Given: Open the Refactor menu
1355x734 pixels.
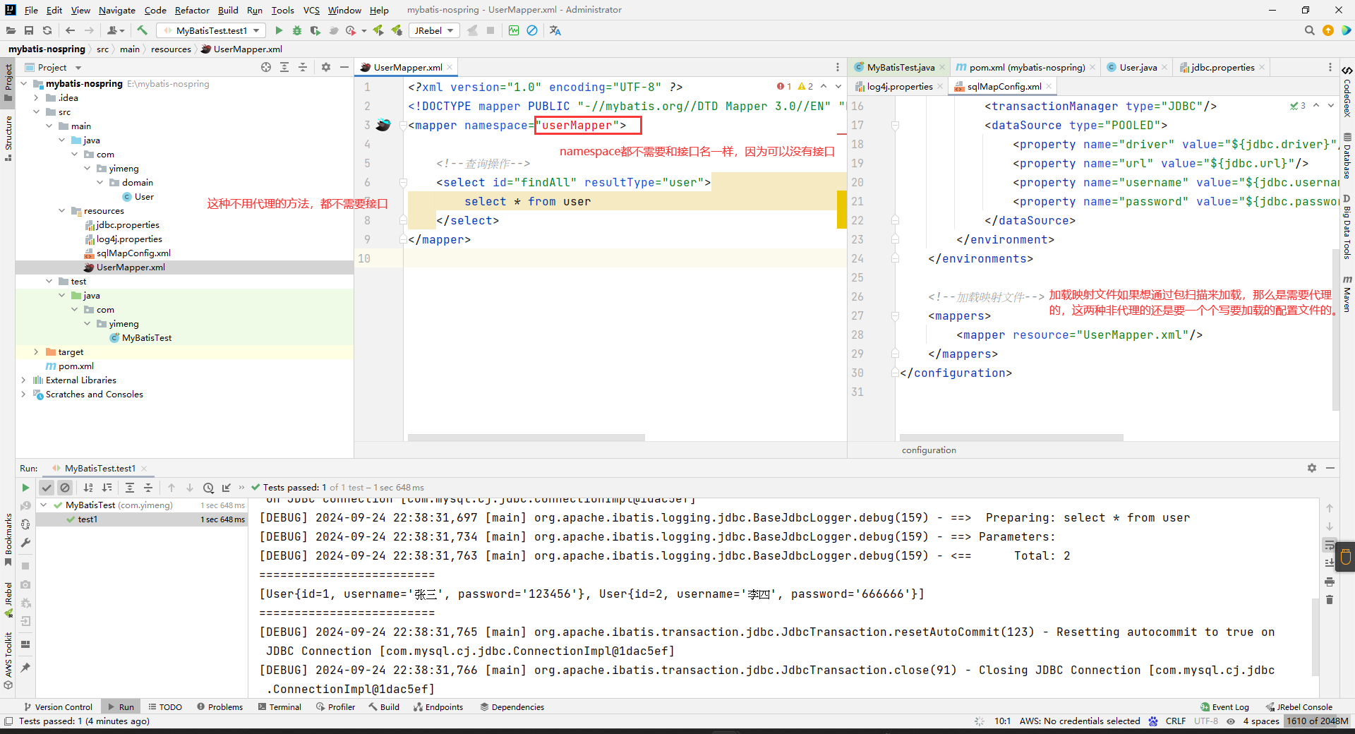Looking at the screenshot, I should [x=192, y=10].
